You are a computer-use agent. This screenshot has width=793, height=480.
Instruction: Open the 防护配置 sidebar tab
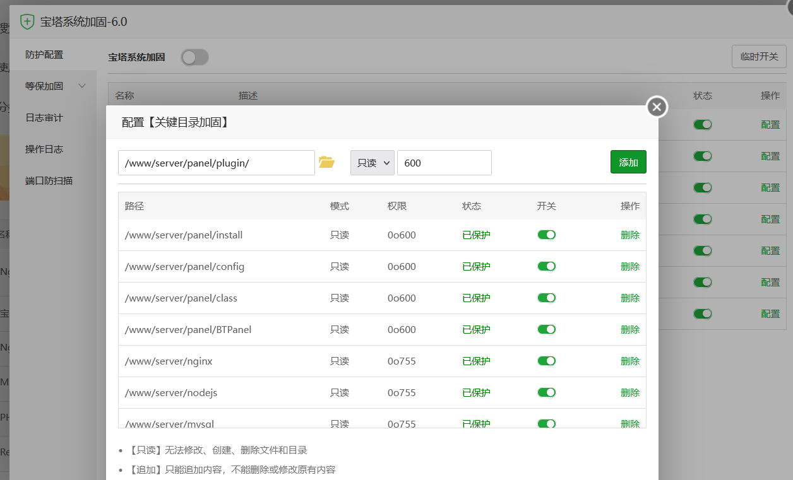pos(53,55)
